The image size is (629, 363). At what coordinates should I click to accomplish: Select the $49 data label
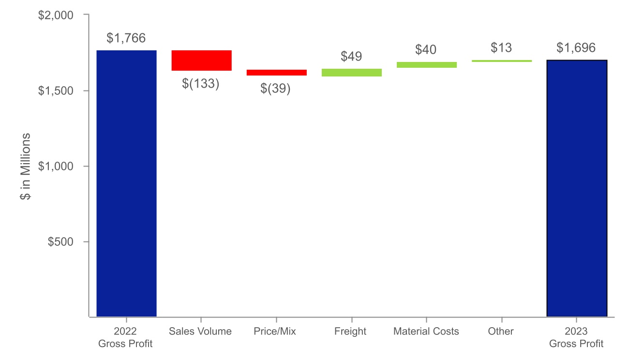point(351,56)
